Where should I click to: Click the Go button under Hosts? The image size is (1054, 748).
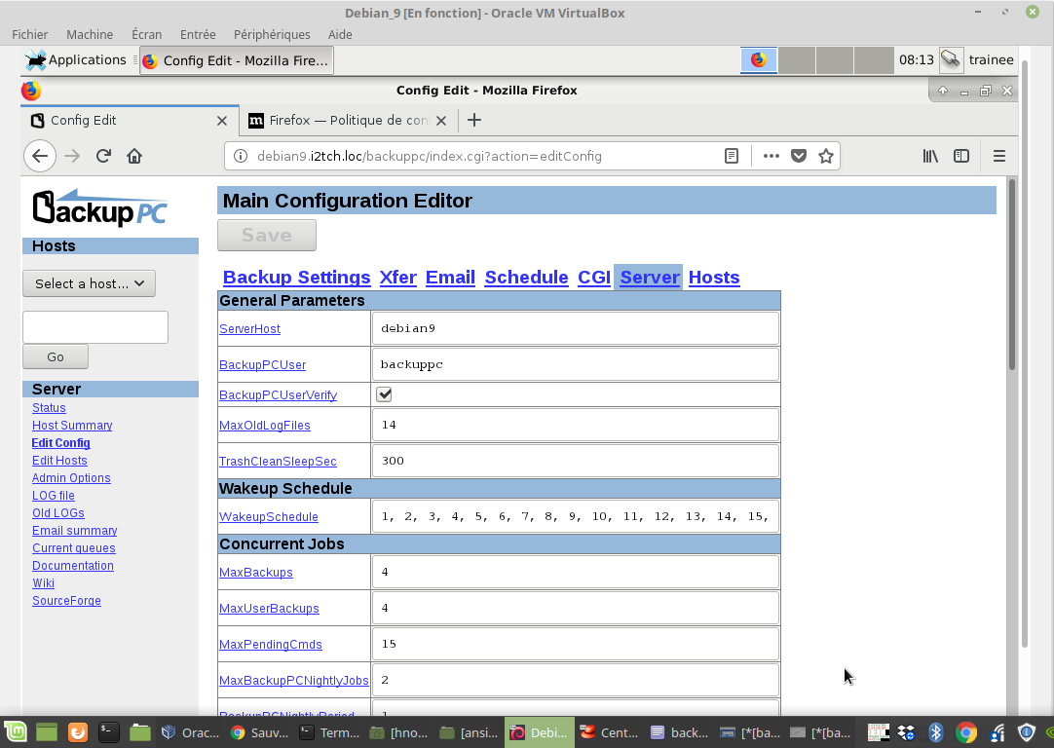tap(56, 357)
